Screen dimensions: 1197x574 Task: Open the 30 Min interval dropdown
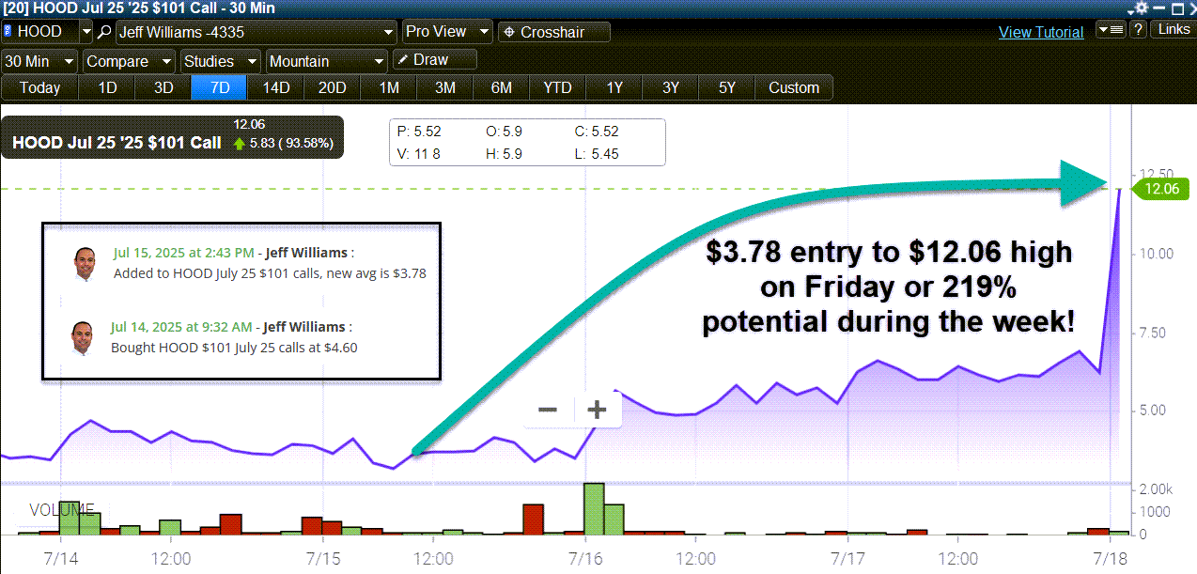(39, 61)
